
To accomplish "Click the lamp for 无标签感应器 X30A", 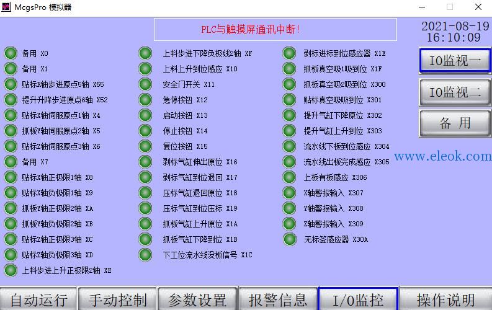I will [289, 239].
